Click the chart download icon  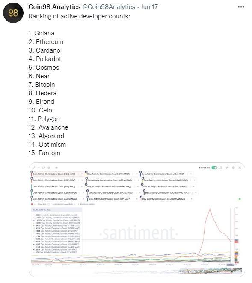[221, 168]
